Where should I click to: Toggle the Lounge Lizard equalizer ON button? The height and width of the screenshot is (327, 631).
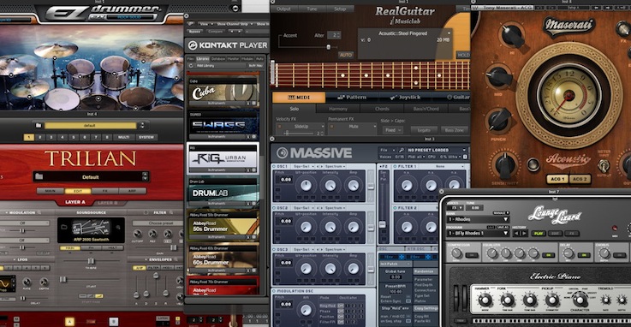(x=548, y=255)
